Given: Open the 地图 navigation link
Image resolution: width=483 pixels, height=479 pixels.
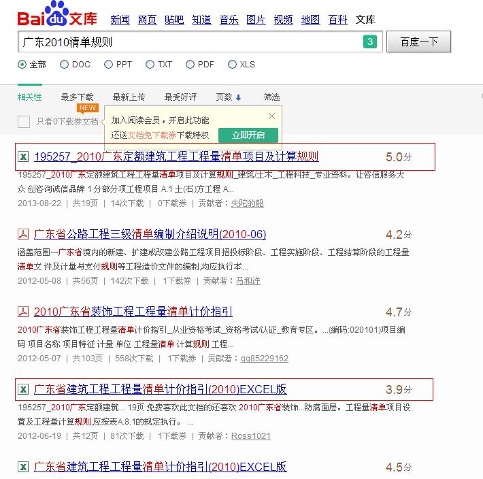Looking at the screenshot, I should pos(310,20).
